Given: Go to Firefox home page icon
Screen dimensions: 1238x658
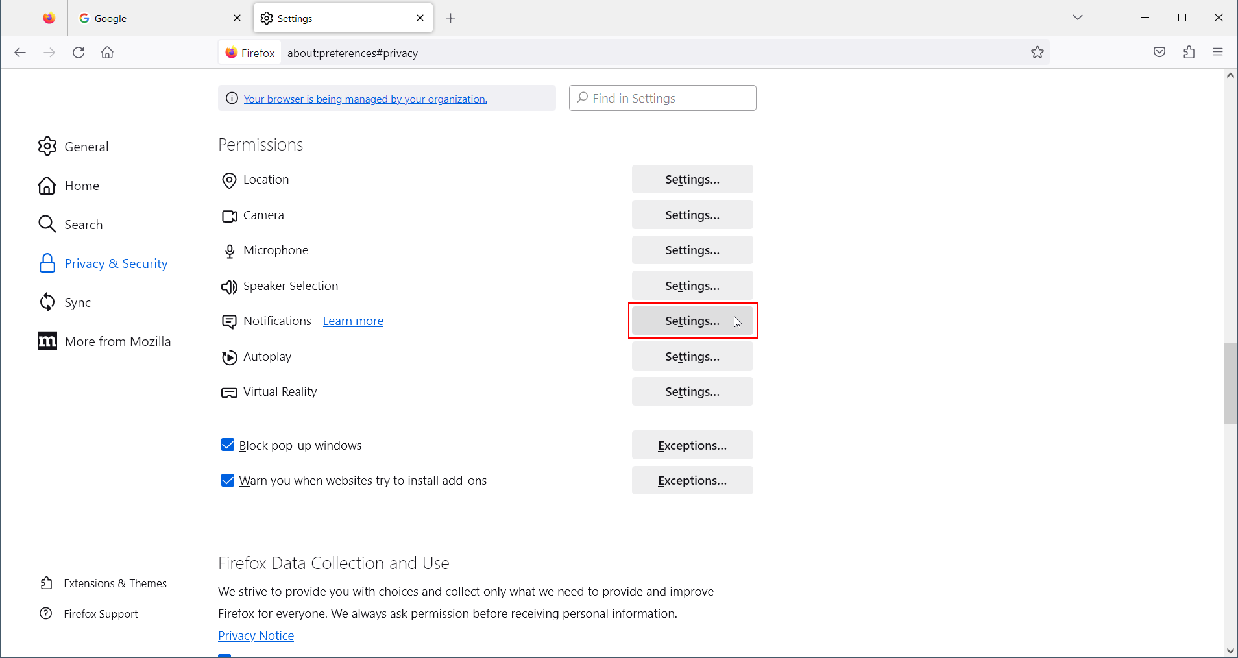Looking at the screenshot, I should click(x=108, y=53).
